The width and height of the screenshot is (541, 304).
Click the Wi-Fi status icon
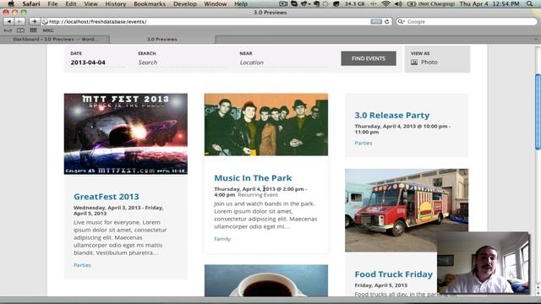coord(385,3)
